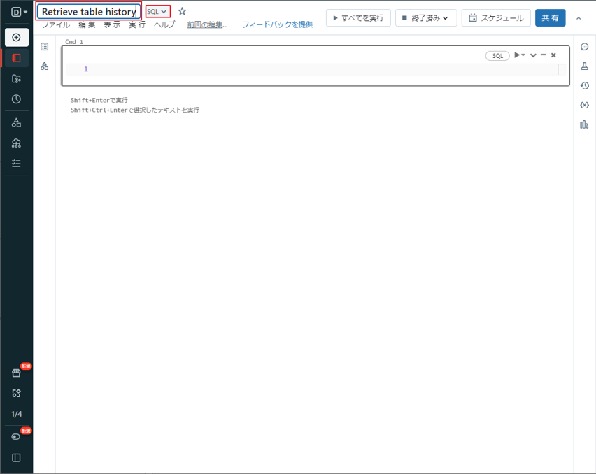Viewport: 596px width, 474px height.
Task: Open the SQL default language dropdown
Action: pyautogui.click(x=157, y=12)
